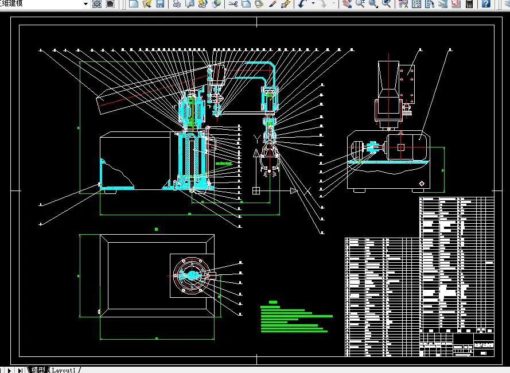Click the title block in bottom-right of drawing
This screenshot has height=373, width=510.
coord(457,344)
